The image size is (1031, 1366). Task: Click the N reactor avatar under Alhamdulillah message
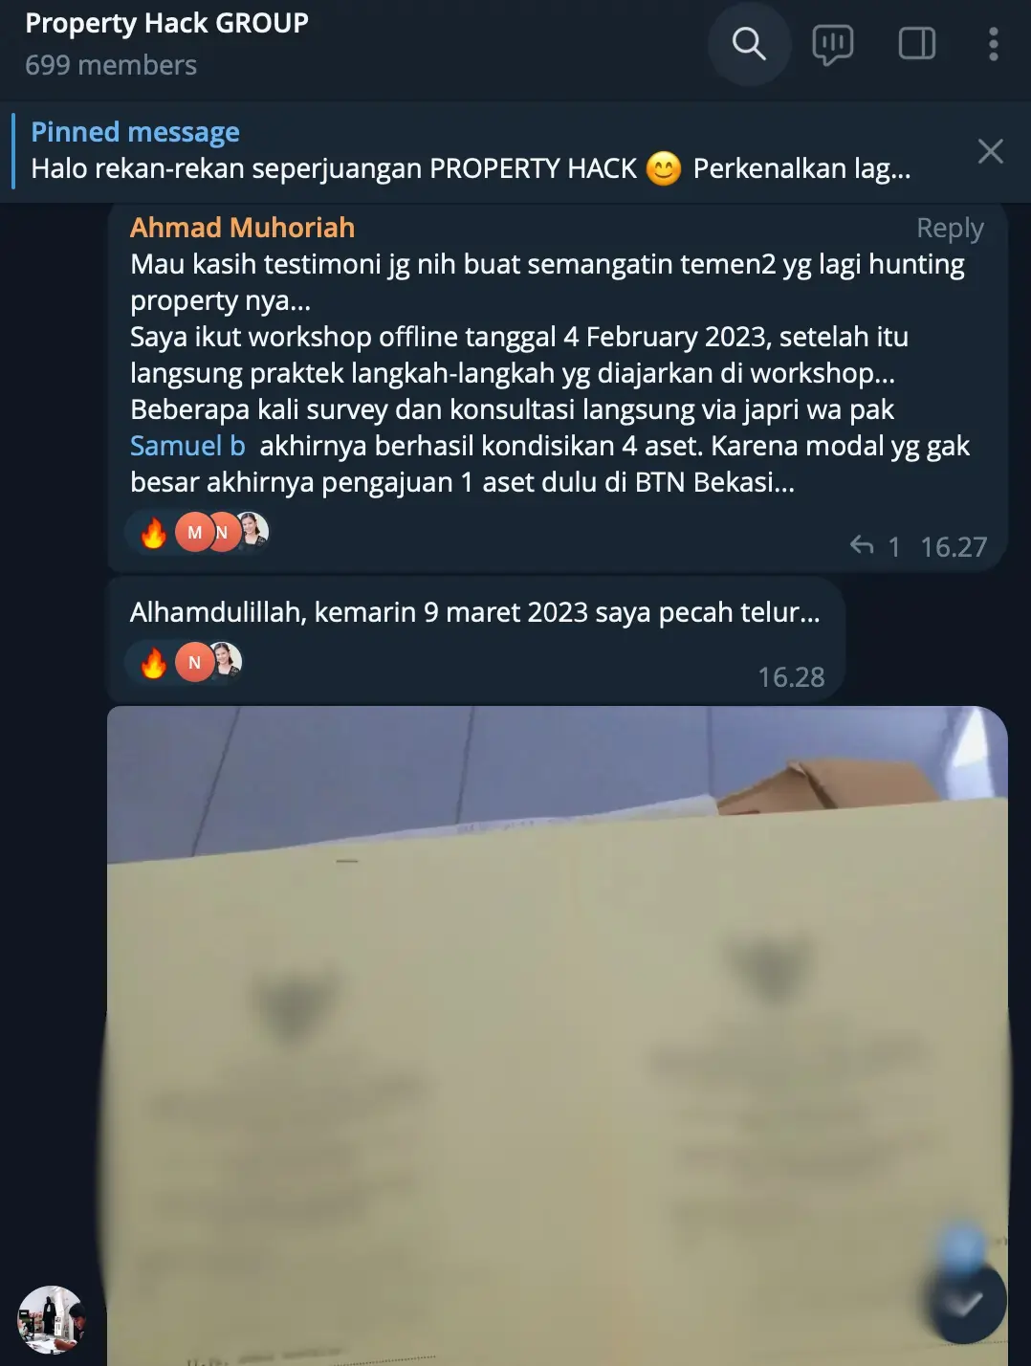pos(194,663)
